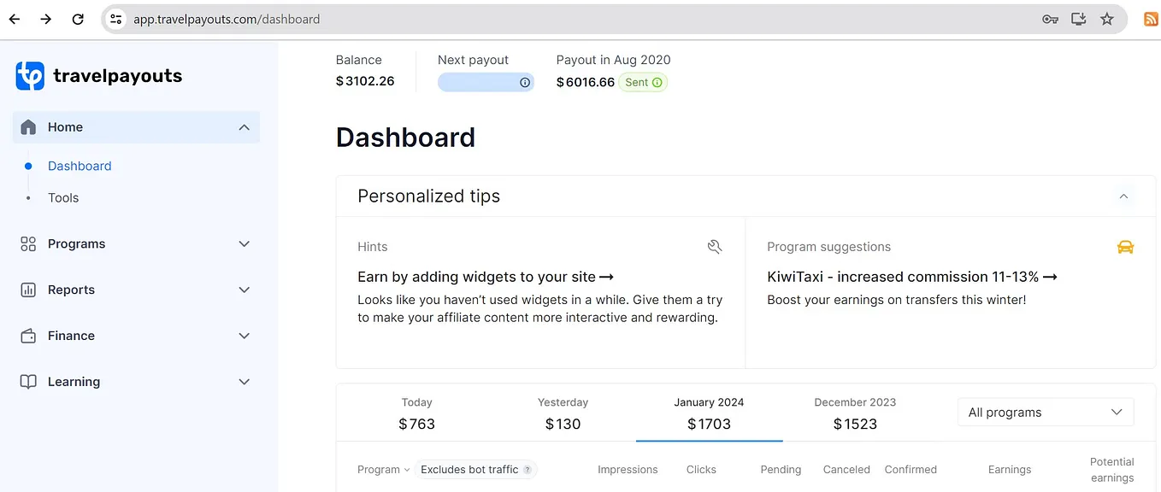Select the Today earnings tab
The image size is (1161, 492).
417,413
